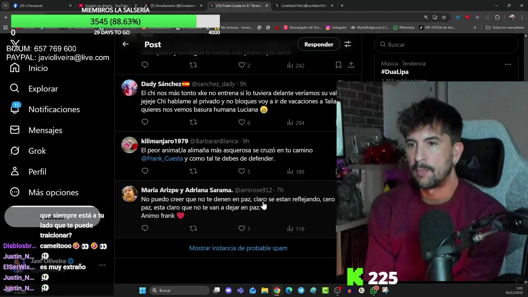Retweet the Maria Arizpe y Adriana Sarama tweet

coord(193,228)
